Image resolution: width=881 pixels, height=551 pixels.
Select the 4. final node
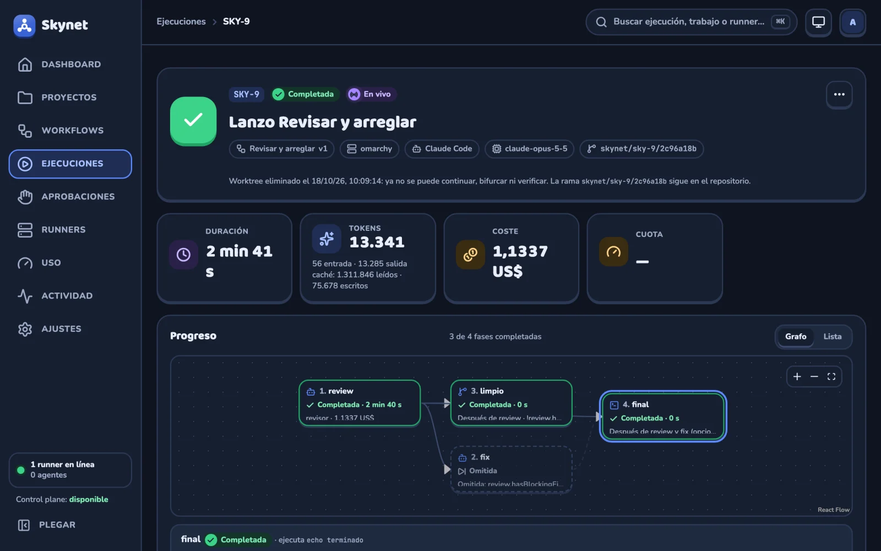663,417
